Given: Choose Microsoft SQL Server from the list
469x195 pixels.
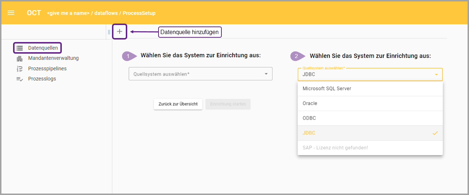Looking at the screenshot, I should [327, 88].
